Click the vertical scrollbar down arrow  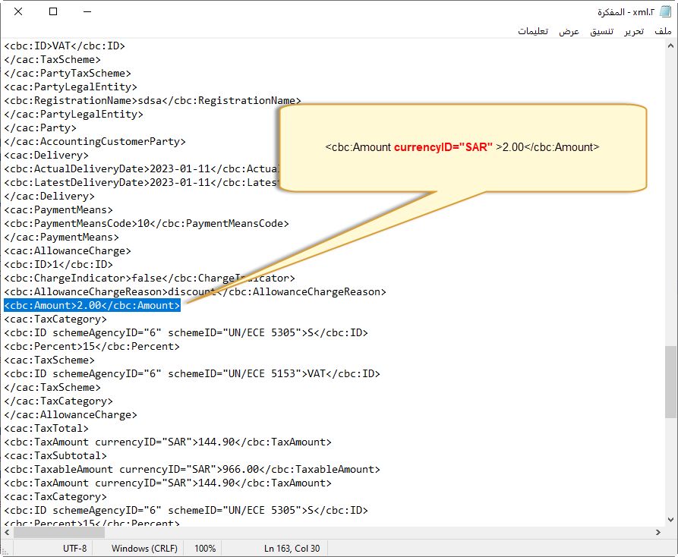[671, 519]
